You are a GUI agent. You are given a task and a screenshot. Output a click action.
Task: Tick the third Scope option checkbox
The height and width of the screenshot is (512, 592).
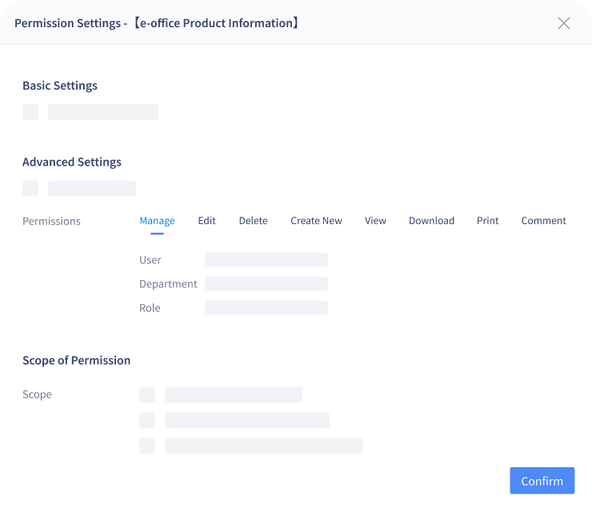(x=147, y=446)
